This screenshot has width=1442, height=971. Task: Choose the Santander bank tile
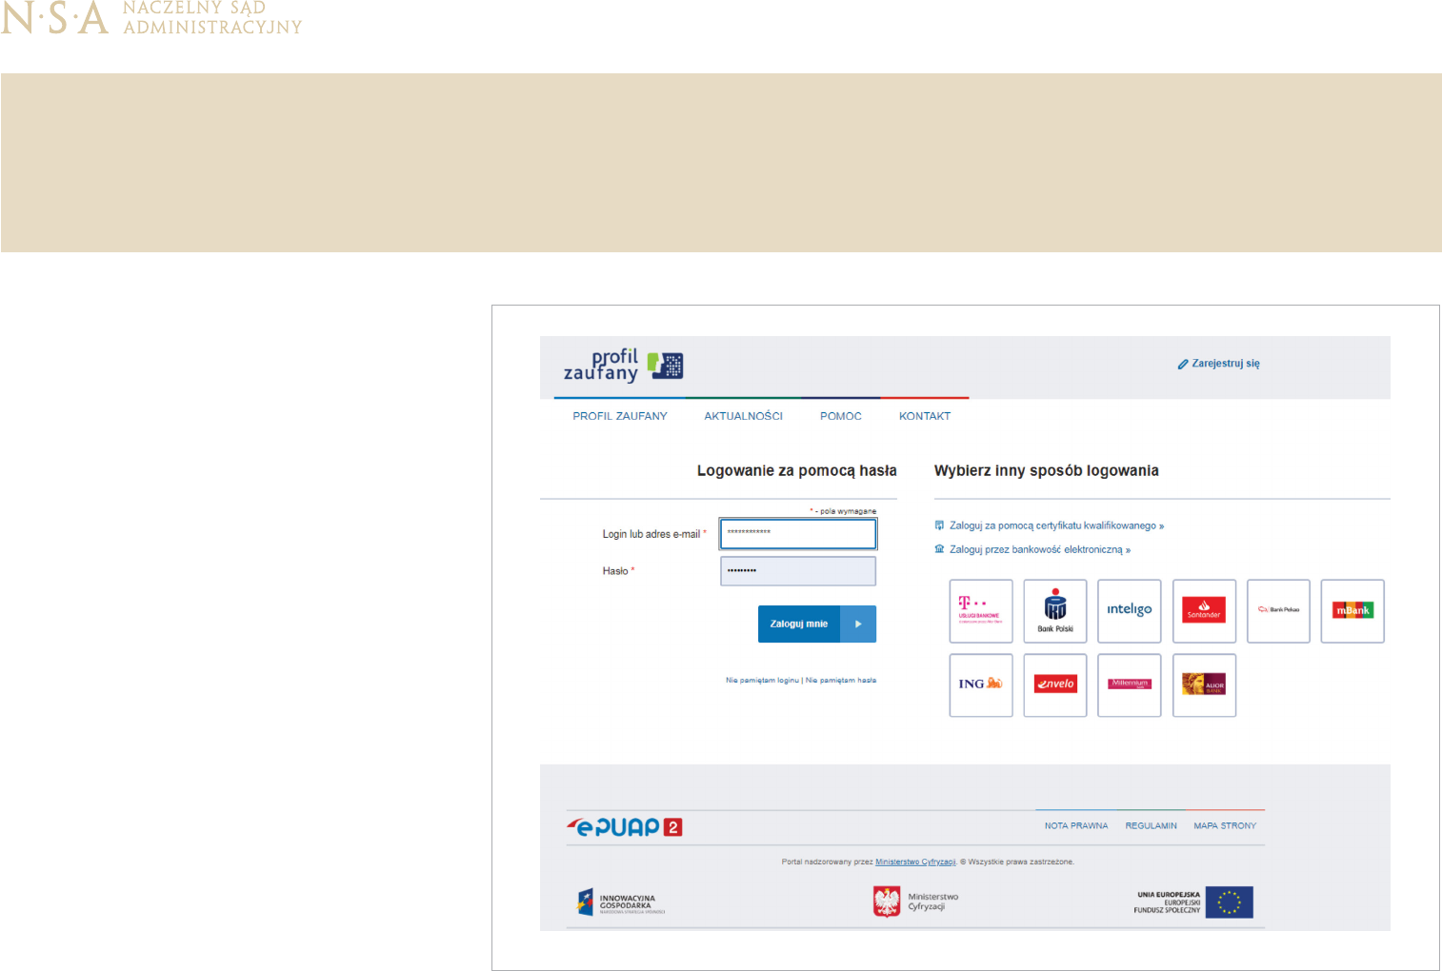point(1204,611)
